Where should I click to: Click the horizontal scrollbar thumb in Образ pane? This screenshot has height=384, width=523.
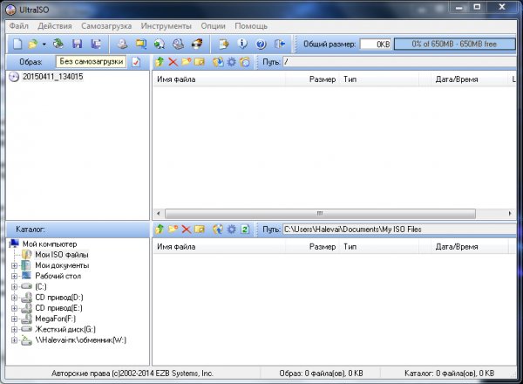click(320, 213)
